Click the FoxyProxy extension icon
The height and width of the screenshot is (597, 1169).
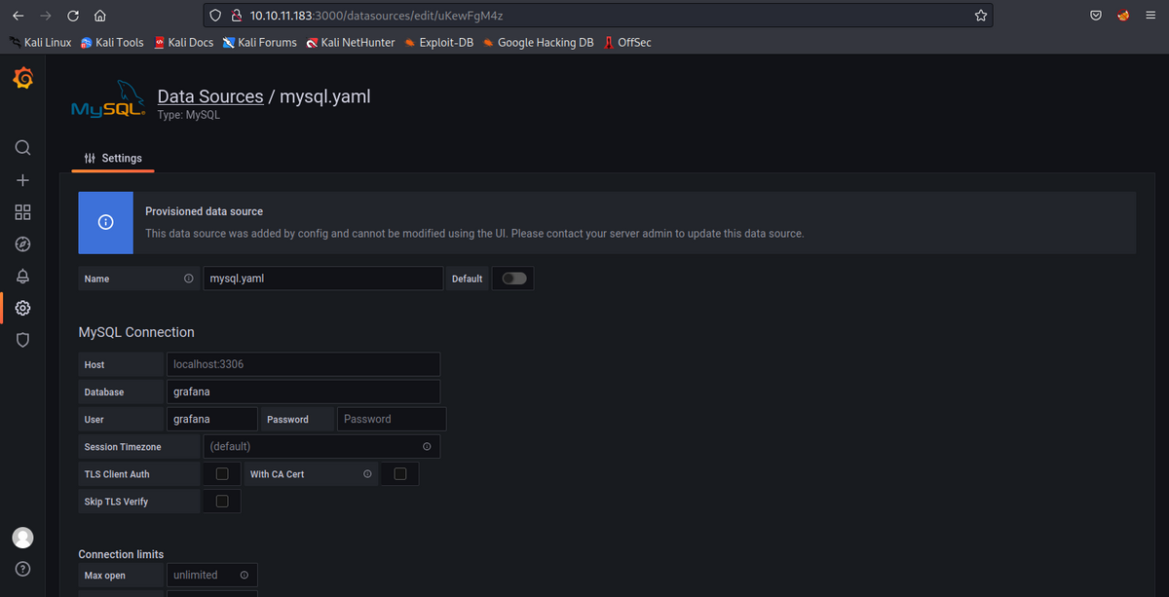1123,16
